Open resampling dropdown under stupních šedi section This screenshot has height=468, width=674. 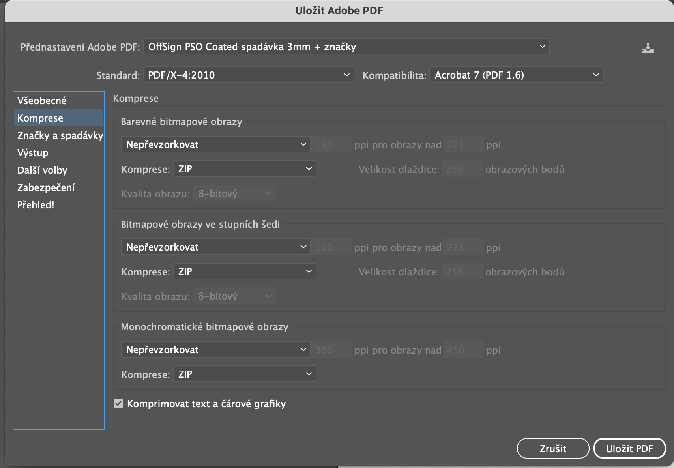[x=215, y=247]
